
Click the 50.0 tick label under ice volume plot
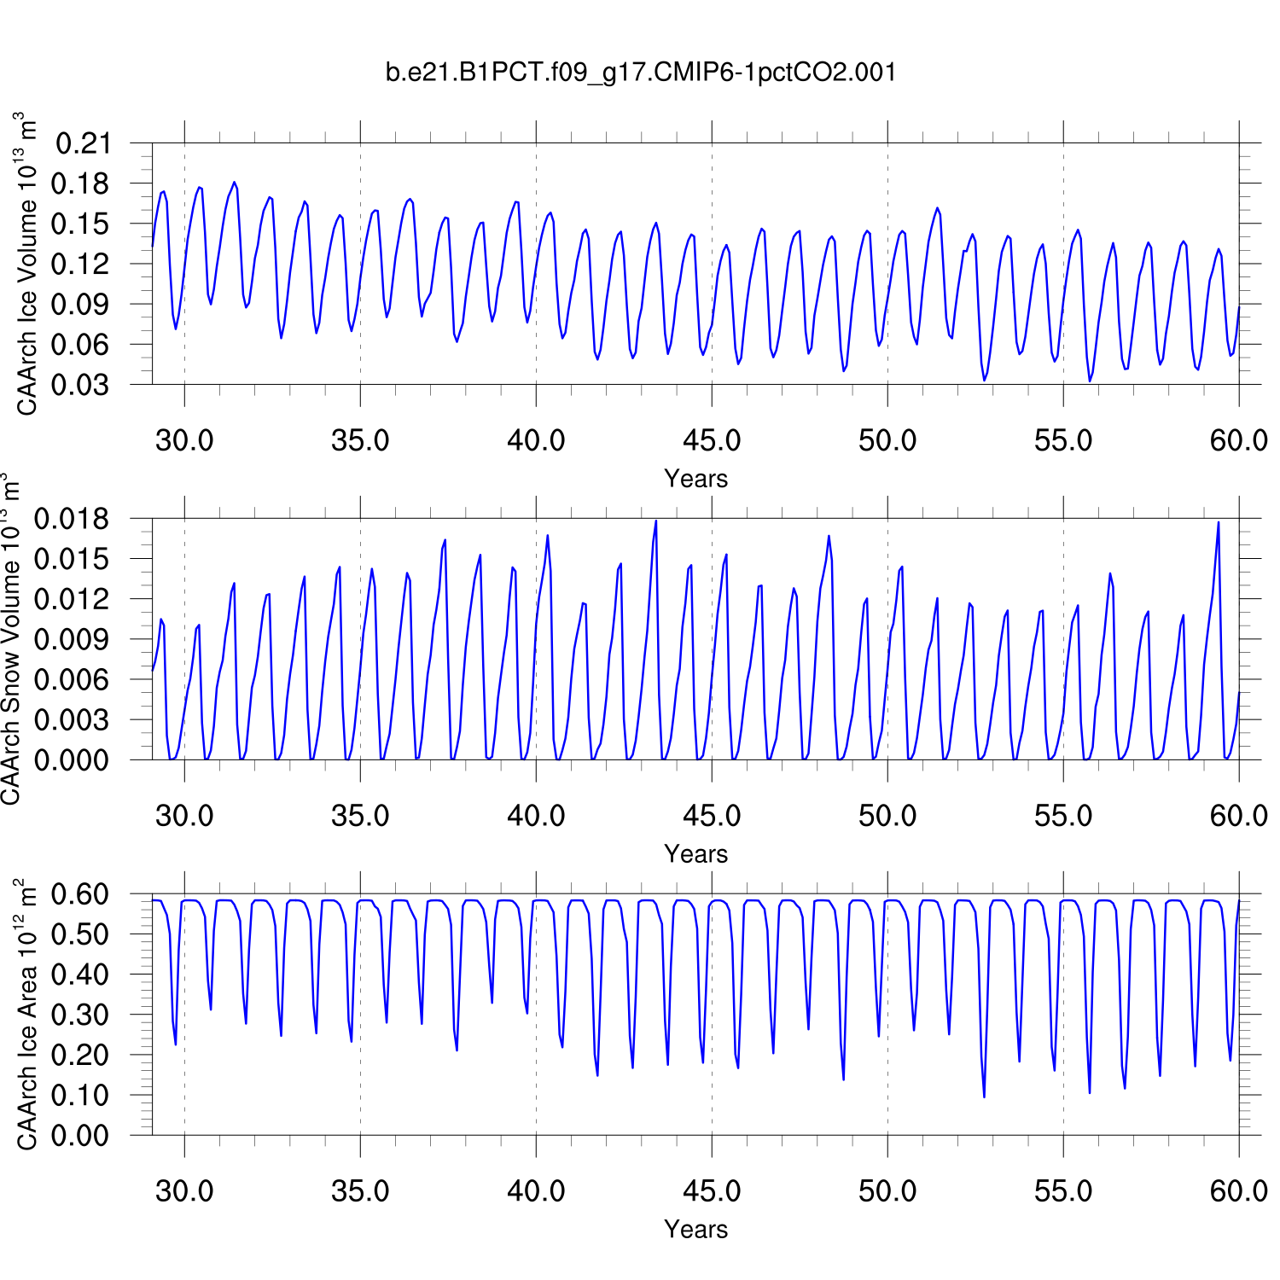[887, 440]
